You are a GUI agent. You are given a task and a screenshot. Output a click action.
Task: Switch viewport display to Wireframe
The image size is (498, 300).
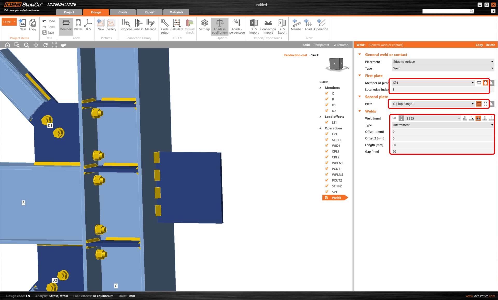click(x=341, y=44)
